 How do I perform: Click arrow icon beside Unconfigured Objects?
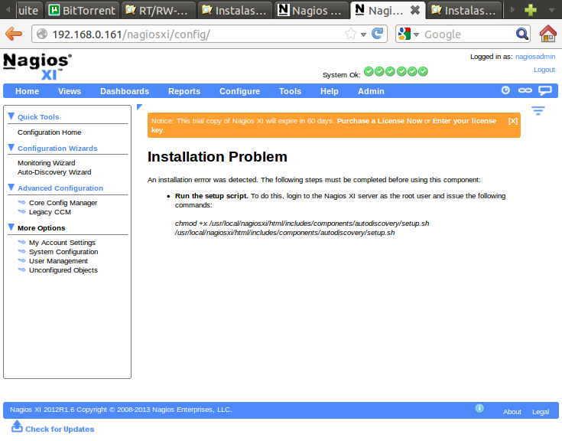(21, 269)
